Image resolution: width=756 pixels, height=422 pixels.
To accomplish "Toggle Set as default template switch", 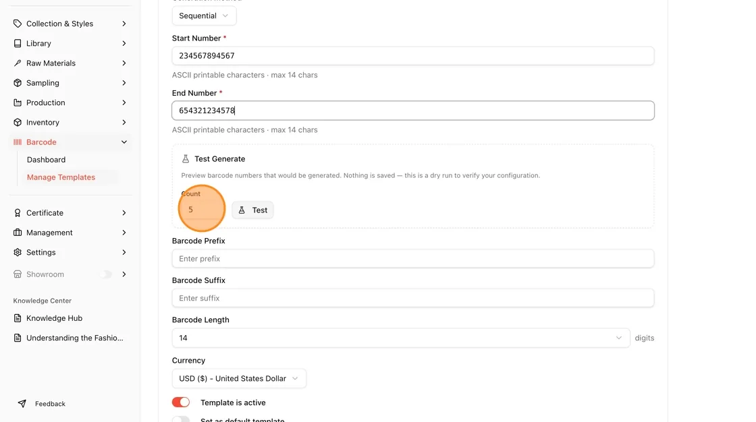I will [x=181, y=419].
